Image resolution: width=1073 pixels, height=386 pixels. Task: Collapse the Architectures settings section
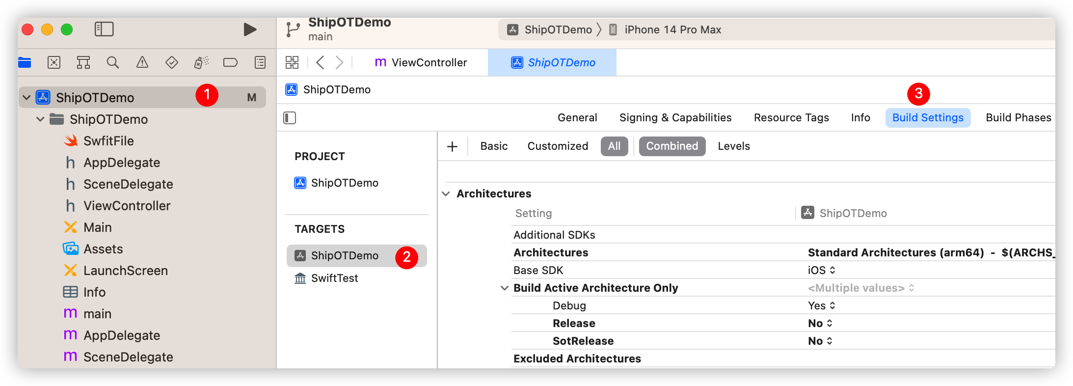point(446,194)
